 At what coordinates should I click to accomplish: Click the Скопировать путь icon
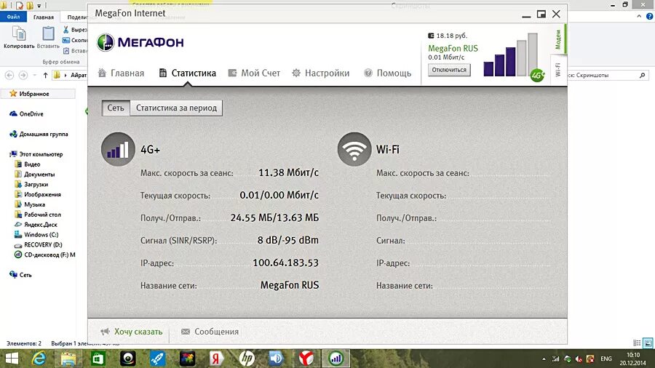coord(66,40)
